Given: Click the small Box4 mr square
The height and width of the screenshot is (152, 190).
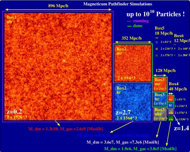Looking at the screenshot, I should click(171, 98).
